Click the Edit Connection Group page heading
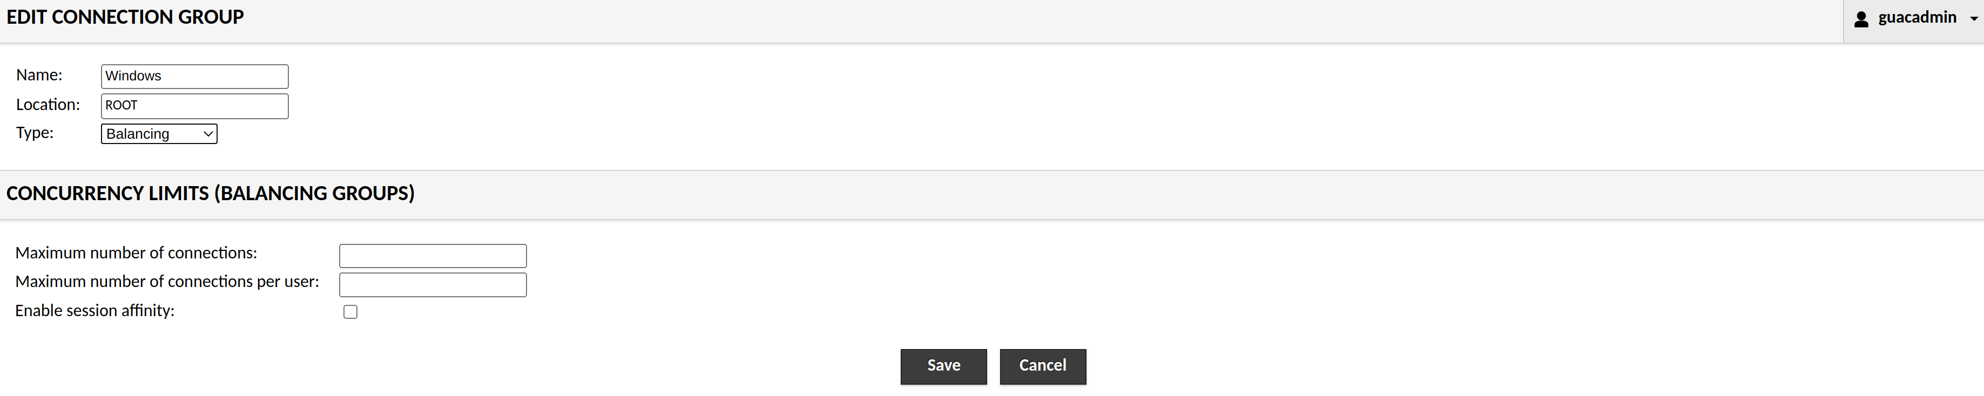 tap(125, 18)
